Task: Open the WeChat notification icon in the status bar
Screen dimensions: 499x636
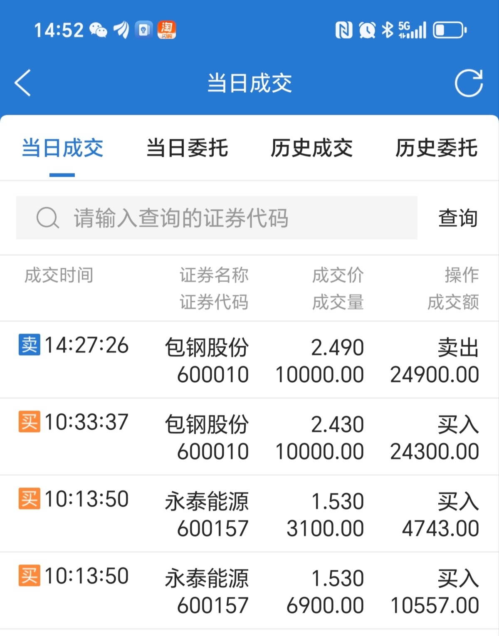Action: tap(99, 30)
